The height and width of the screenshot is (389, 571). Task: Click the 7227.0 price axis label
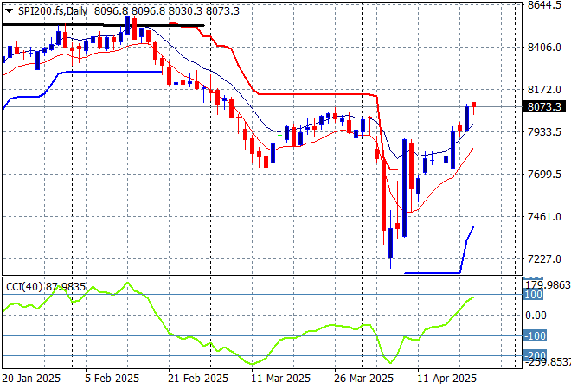544,259
